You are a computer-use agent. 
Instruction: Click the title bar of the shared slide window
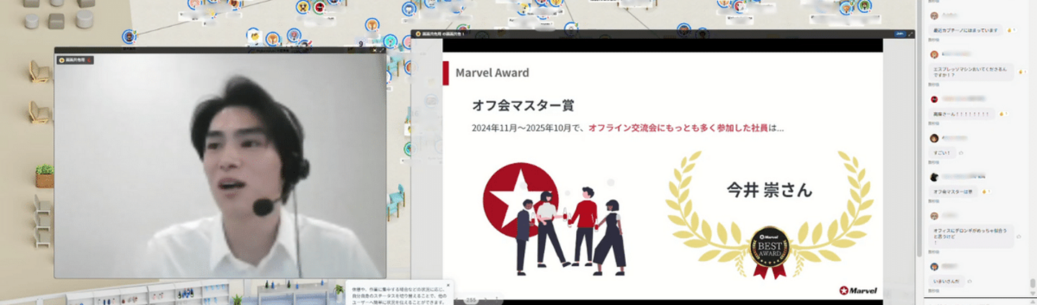(663, 34)
